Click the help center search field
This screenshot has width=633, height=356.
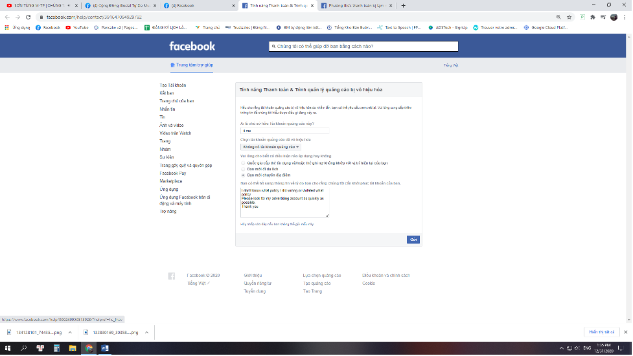pos(363,47)
